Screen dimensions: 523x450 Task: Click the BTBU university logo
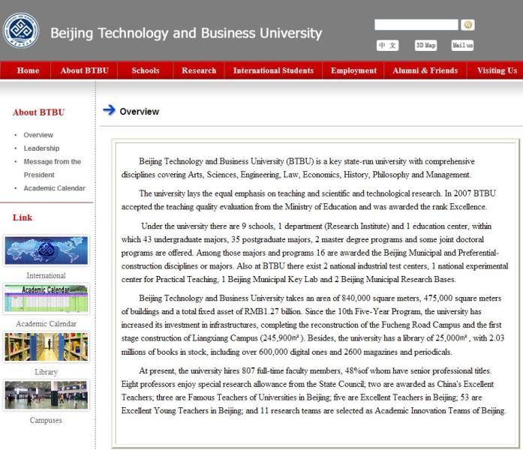pos(21,31)
